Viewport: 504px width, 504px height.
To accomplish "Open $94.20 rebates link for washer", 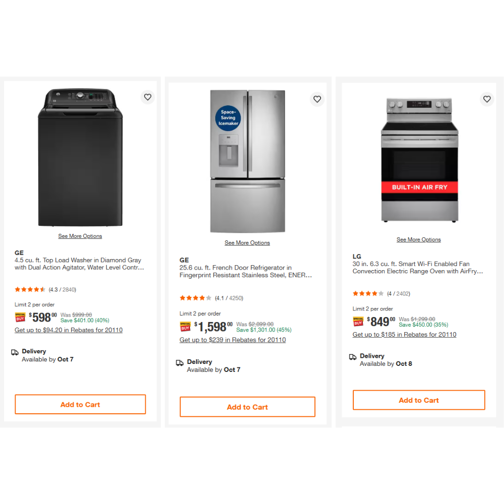I will click(69, 330).
